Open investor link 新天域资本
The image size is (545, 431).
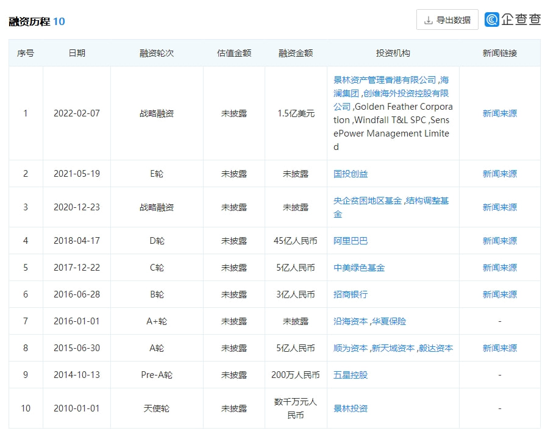[393, 348]
